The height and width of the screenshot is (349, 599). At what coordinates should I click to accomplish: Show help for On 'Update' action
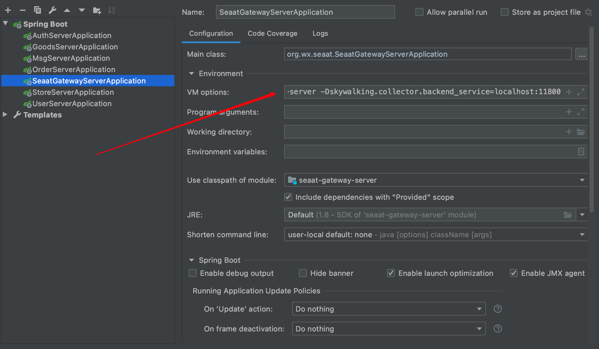(498, 309)
